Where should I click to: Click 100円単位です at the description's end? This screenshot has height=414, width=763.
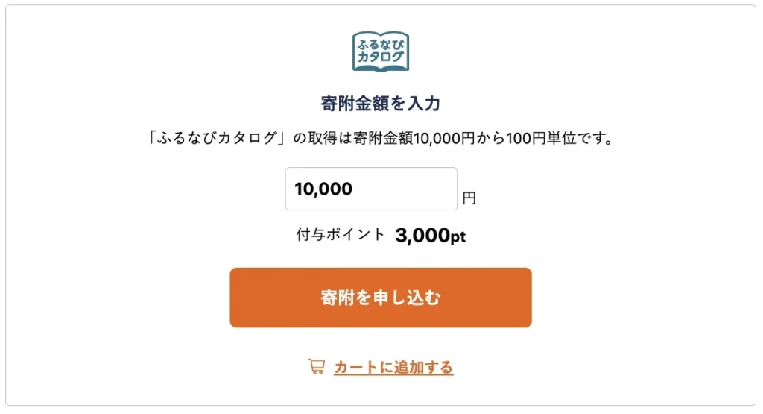pos(559,139)
